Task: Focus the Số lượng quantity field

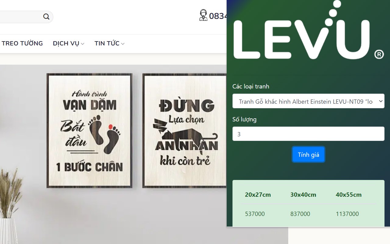Action: 308,134
